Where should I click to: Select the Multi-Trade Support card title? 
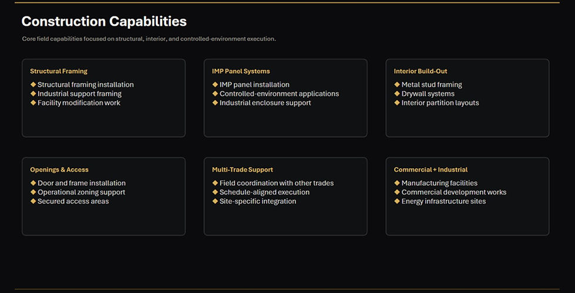point(243,169)
